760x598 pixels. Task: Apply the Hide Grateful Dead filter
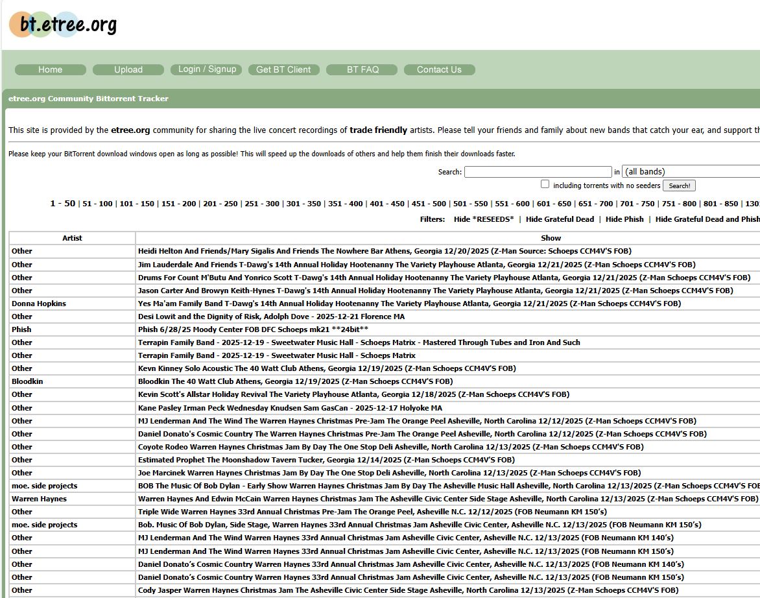pyautogui.click(x=560, y=219)
